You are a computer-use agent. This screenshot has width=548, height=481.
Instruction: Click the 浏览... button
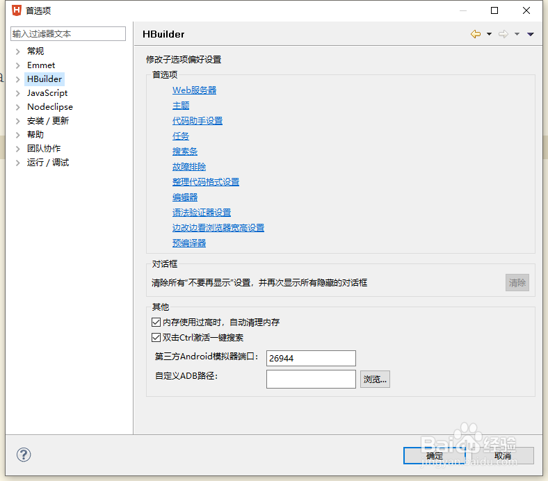click(x=375, y=380)
